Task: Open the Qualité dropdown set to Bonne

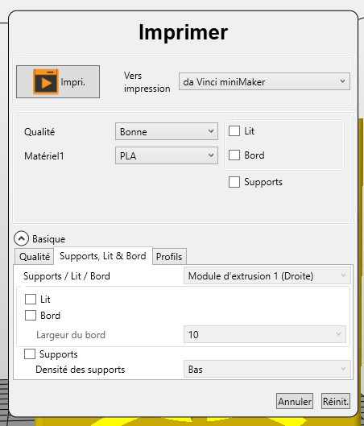Action: (167, 131)
